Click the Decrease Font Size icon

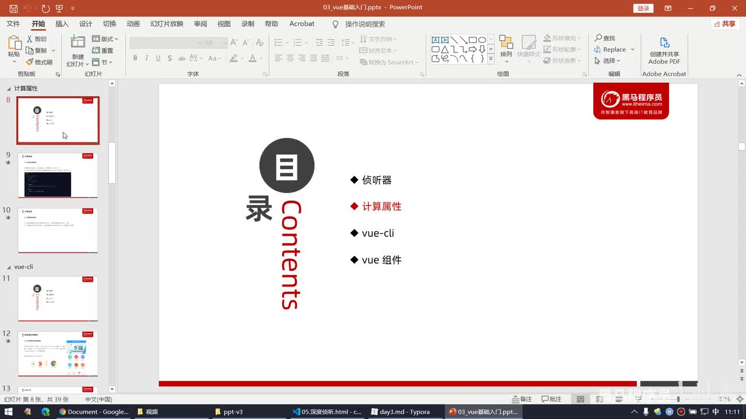[245, 42]
